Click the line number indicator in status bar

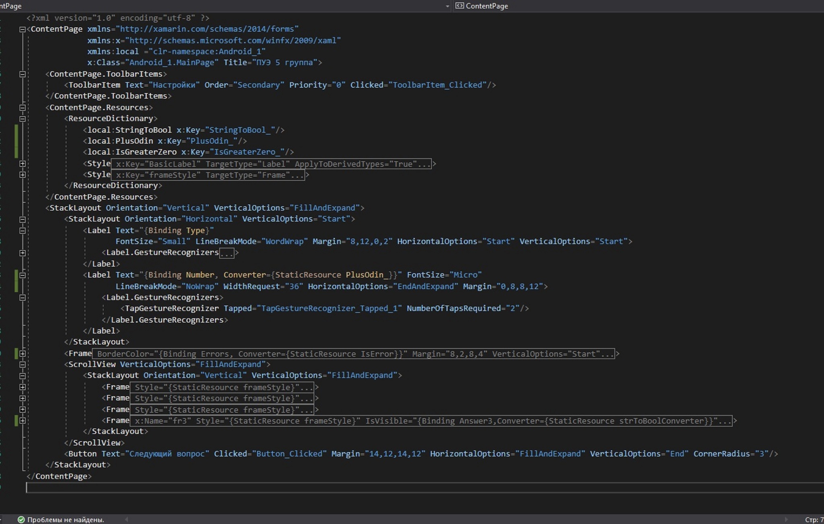point(814,520)
